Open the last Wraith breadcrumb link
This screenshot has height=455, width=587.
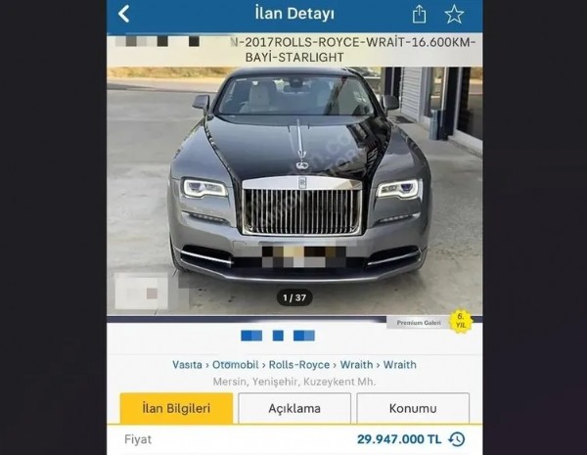(x=400, y=365)
